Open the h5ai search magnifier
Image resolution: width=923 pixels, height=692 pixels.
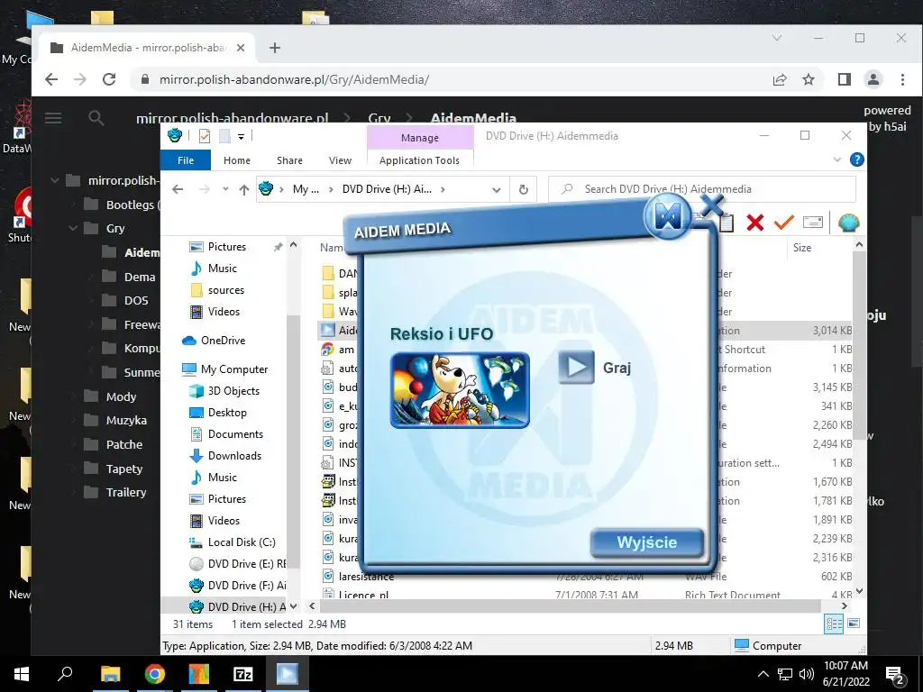[96, 118]
